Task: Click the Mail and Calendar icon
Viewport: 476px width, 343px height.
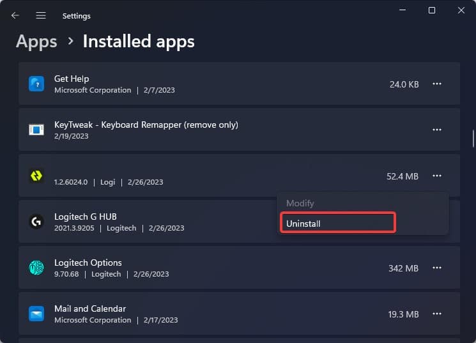Action: (36, 314)
